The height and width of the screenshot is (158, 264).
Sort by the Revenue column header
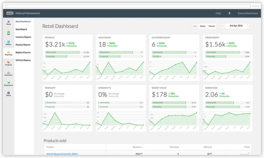pyautogui.click(x=137, y=147)
